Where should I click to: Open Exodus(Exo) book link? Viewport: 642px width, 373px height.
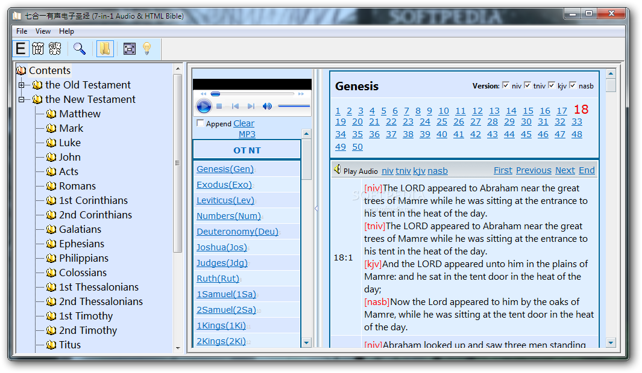click(x=224, y=185)
